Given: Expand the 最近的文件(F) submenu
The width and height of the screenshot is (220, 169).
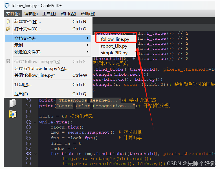Looking at the screenshot, I should (48, 52).
